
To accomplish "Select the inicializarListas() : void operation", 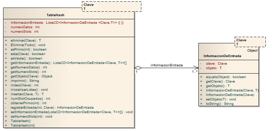I will coord(29,90).
